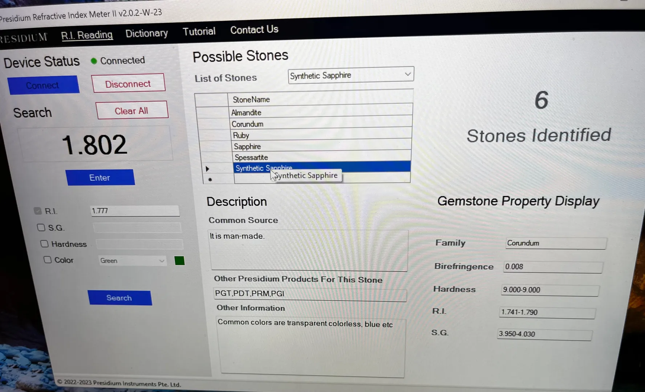Click the Disconnect button
Image resolution: width=645 pixels, height=392 pixels.
coord(128,84)
